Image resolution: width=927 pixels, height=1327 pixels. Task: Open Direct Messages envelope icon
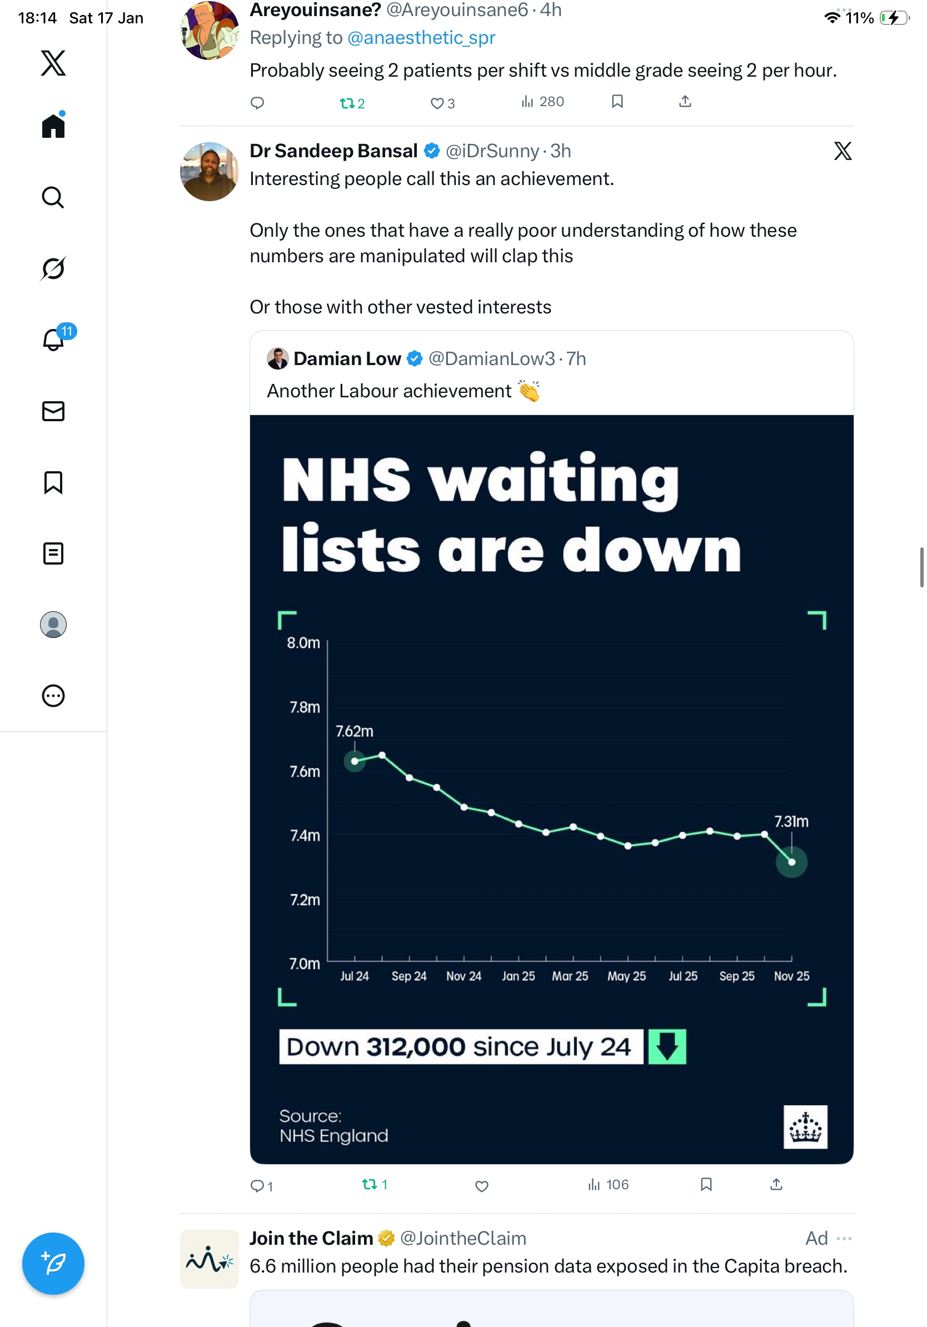coord(53,411)
